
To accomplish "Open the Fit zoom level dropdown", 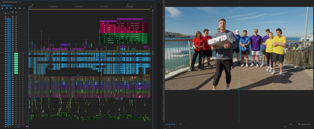I will click(183, 124).
